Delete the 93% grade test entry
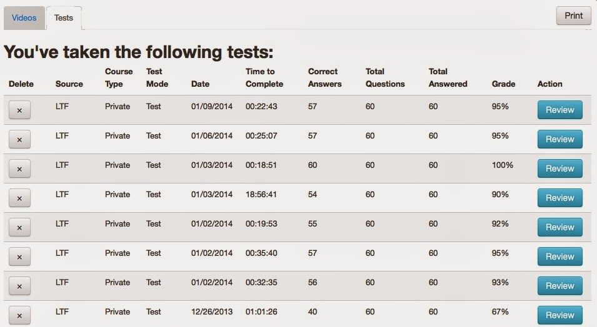 (x=19, y=286)
